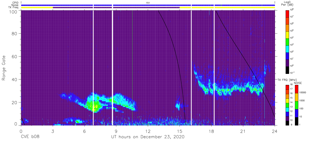Select the yellow segment of Lag0 power color bar
Image resolution: width=309 pixels, height=142 pixels.
coord(287,34)
